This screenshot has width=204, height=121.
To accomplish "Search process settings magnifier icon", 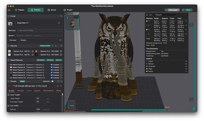I will click(x=61, y=86).
